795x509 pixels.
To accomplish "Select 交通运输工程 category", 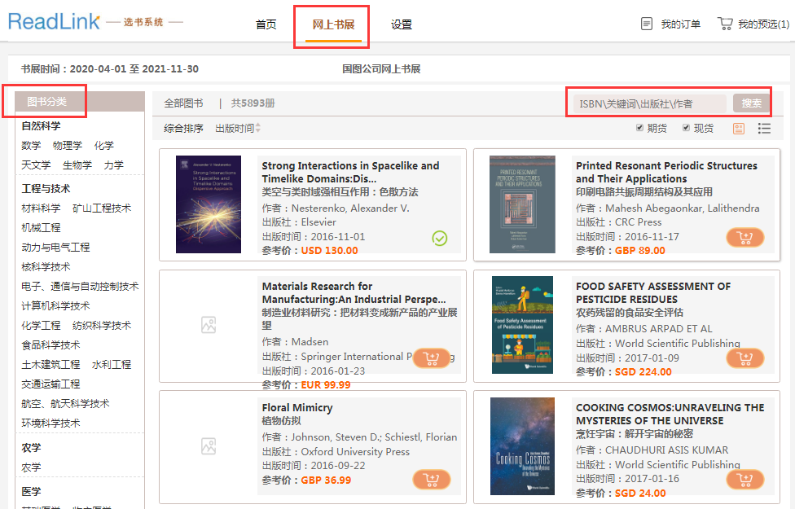I will [x=51, y=384].
